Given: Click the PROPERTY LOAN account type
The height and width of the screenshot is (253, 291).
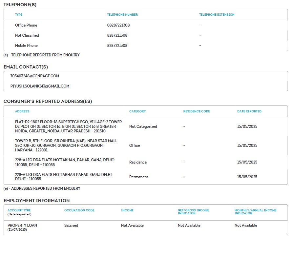Looking at the screenshot, I should [22, 225].
